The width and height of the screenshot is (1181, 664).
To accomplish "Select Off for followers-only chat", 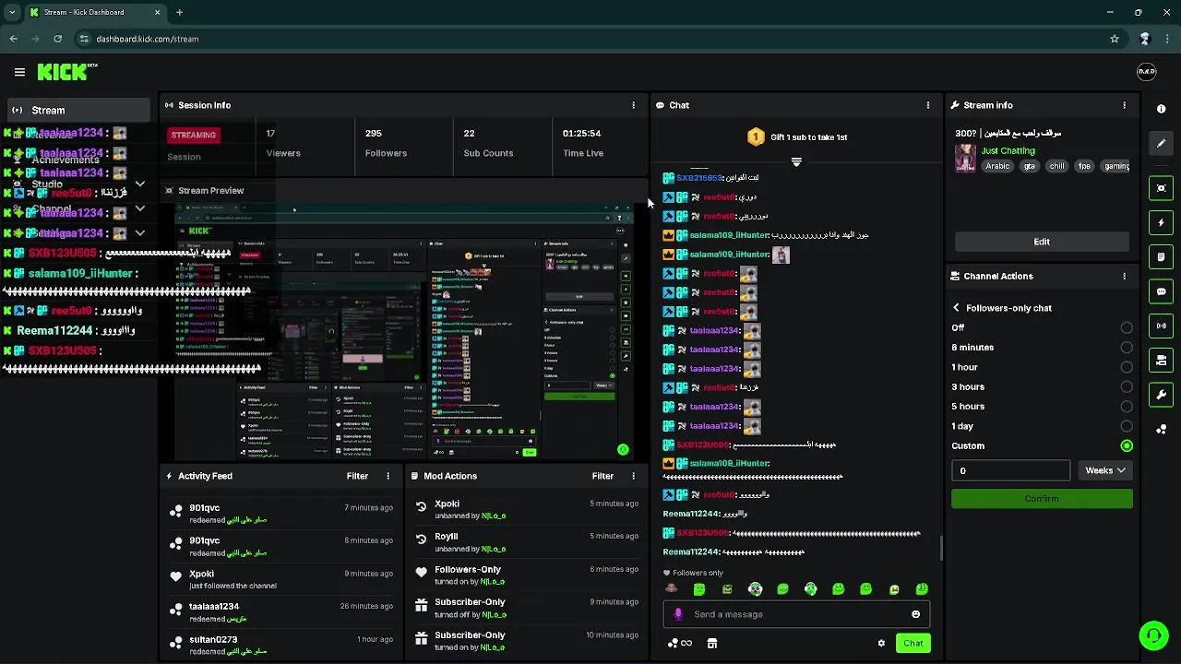I will pyautogui.click(x=1127, y=327).
